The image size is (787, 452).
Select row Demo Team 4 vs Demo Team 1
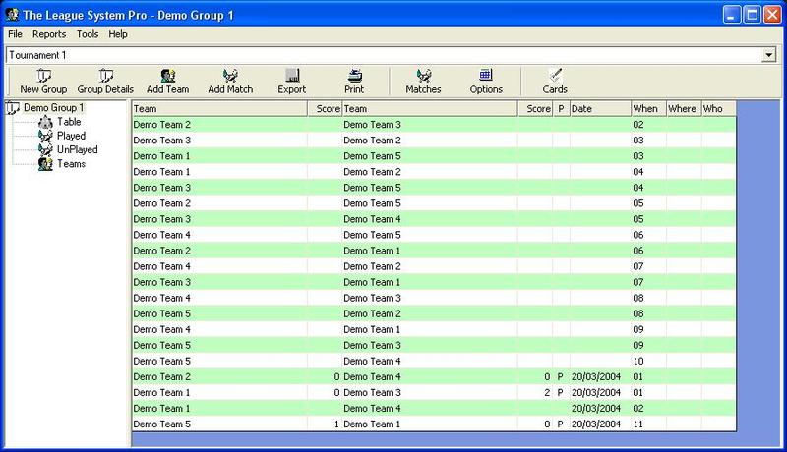click(434, 330)
